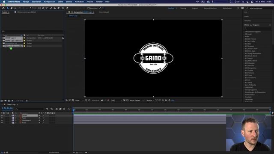Select the Brush tool
Viewport: 274px width, 154px height.
[x=51, y=8]
